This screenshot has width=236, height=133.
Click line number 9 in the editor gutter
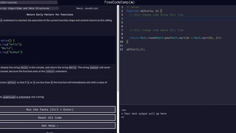coord(122,38)
